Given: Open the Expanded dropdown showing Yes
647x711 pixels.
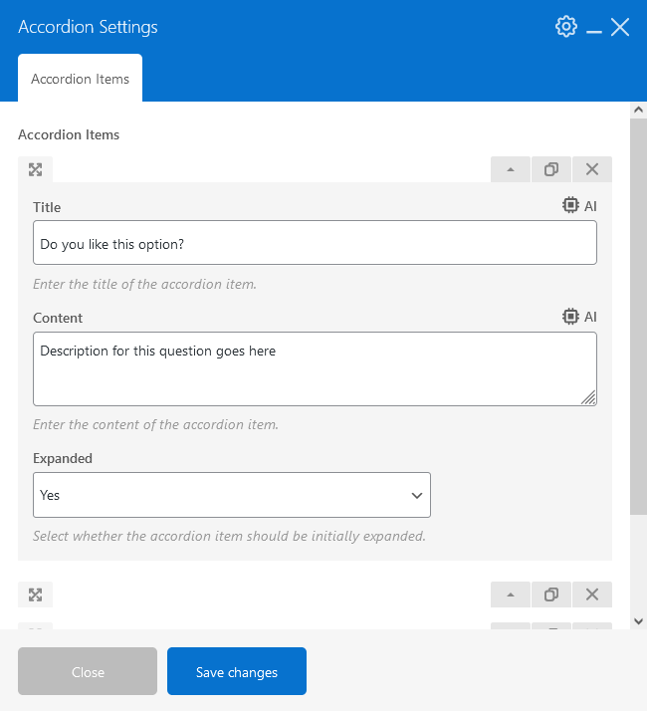Looking at the screenshot, I should tap(232, 495).
